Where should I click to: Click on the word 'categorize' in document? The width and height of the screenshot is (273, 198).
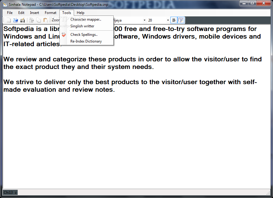(69, 59)
